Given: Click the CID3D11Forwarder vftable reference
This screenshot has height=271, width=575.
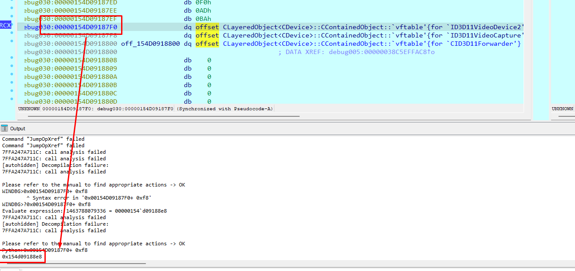Looking at the screenshot, I should click(372, 44).
